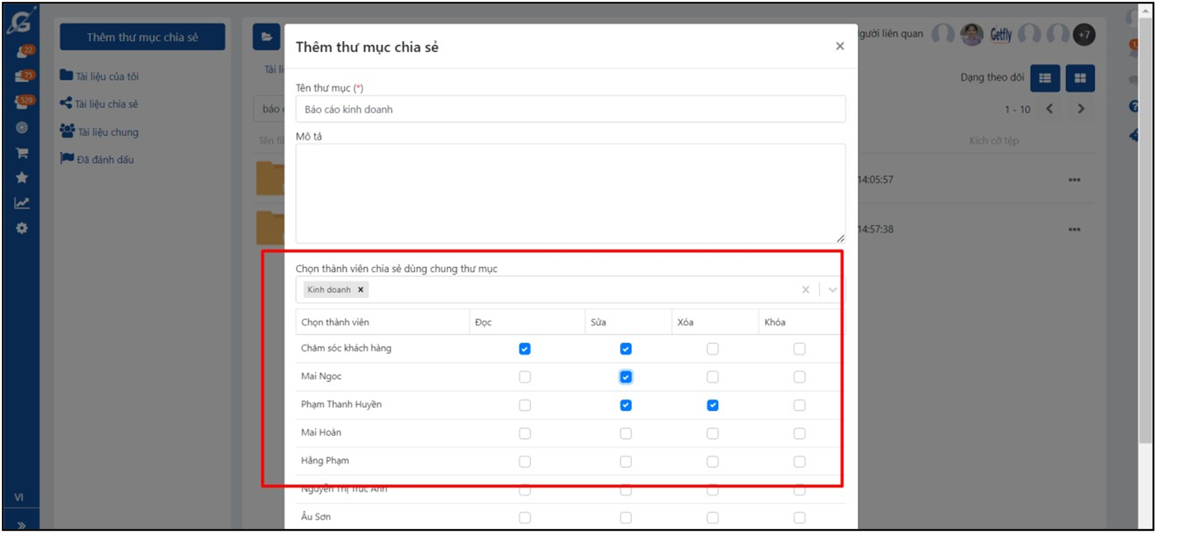Open the star favorites icon in sidebar
Viewport: 1180px width, 533px height.
[x=22, y=177]
